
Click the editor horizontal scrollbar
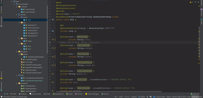pos(109,92)
